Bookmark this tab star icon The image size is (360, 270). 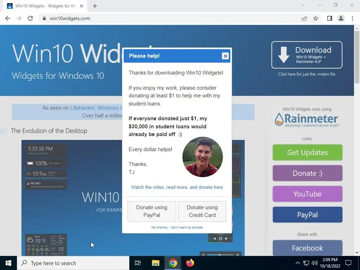tap(316, 18)
